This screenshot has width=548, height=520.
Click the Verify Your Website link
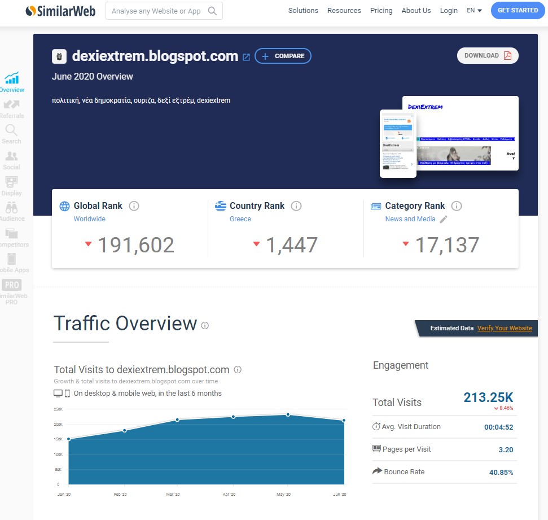click(x=505, y=328)
